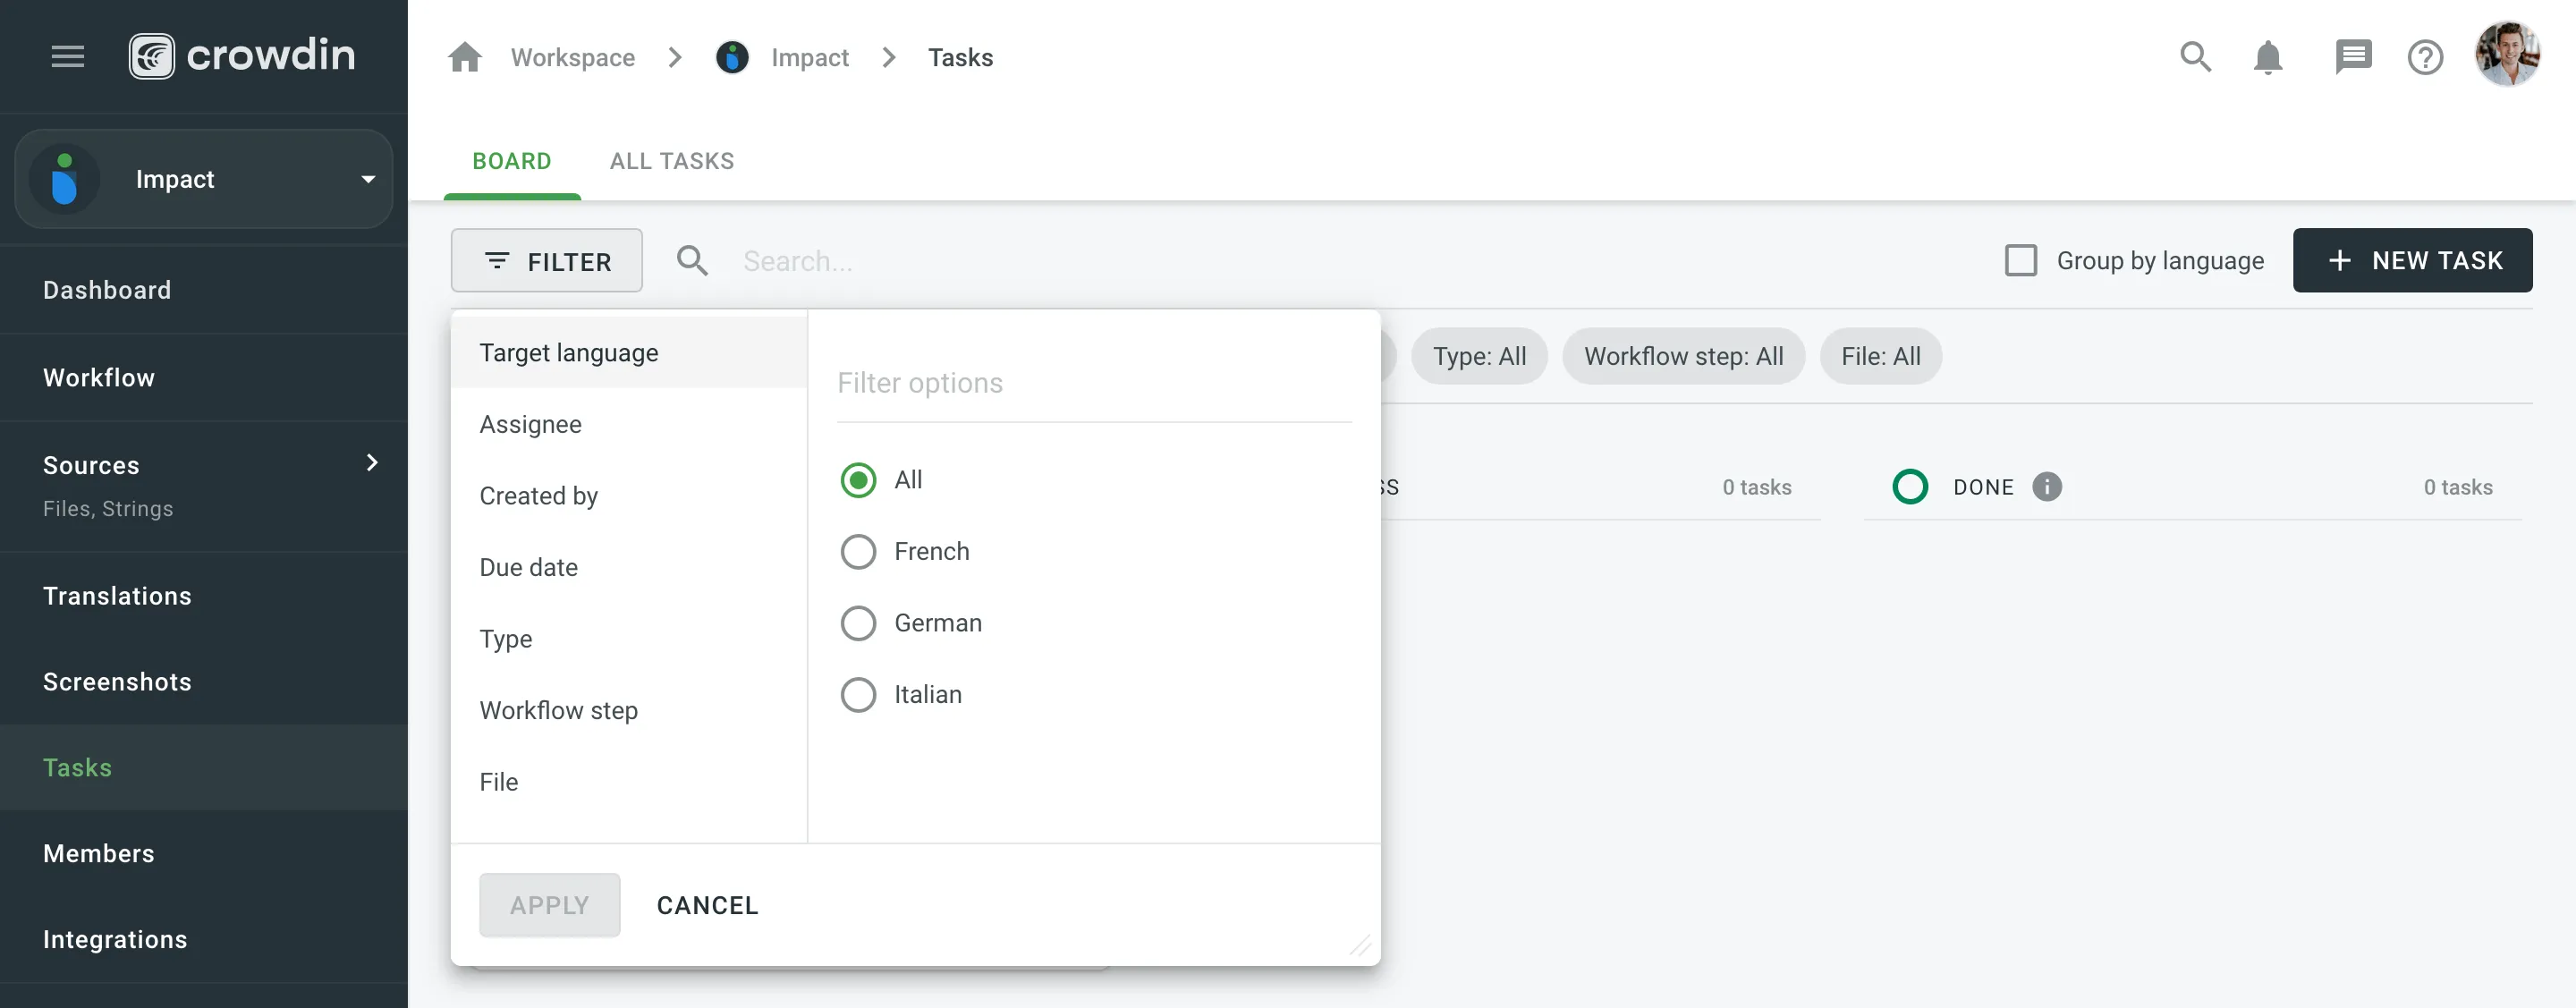Open Dashboard in sidebar
The width and height of the screenshot is (2576, 1008).
[204, 290]
